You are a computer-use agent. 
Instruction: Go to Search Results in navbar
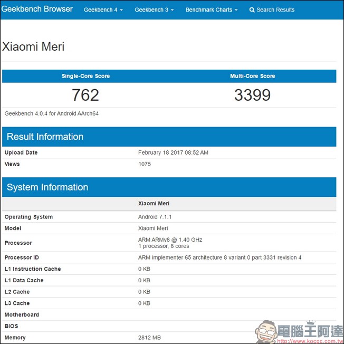pos(275,10)
